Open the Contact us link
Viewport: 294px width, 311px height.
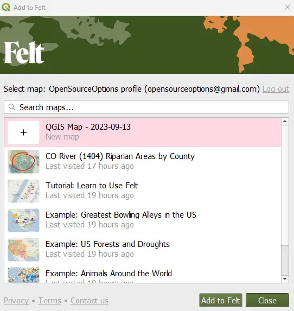[x=90, y=301]
